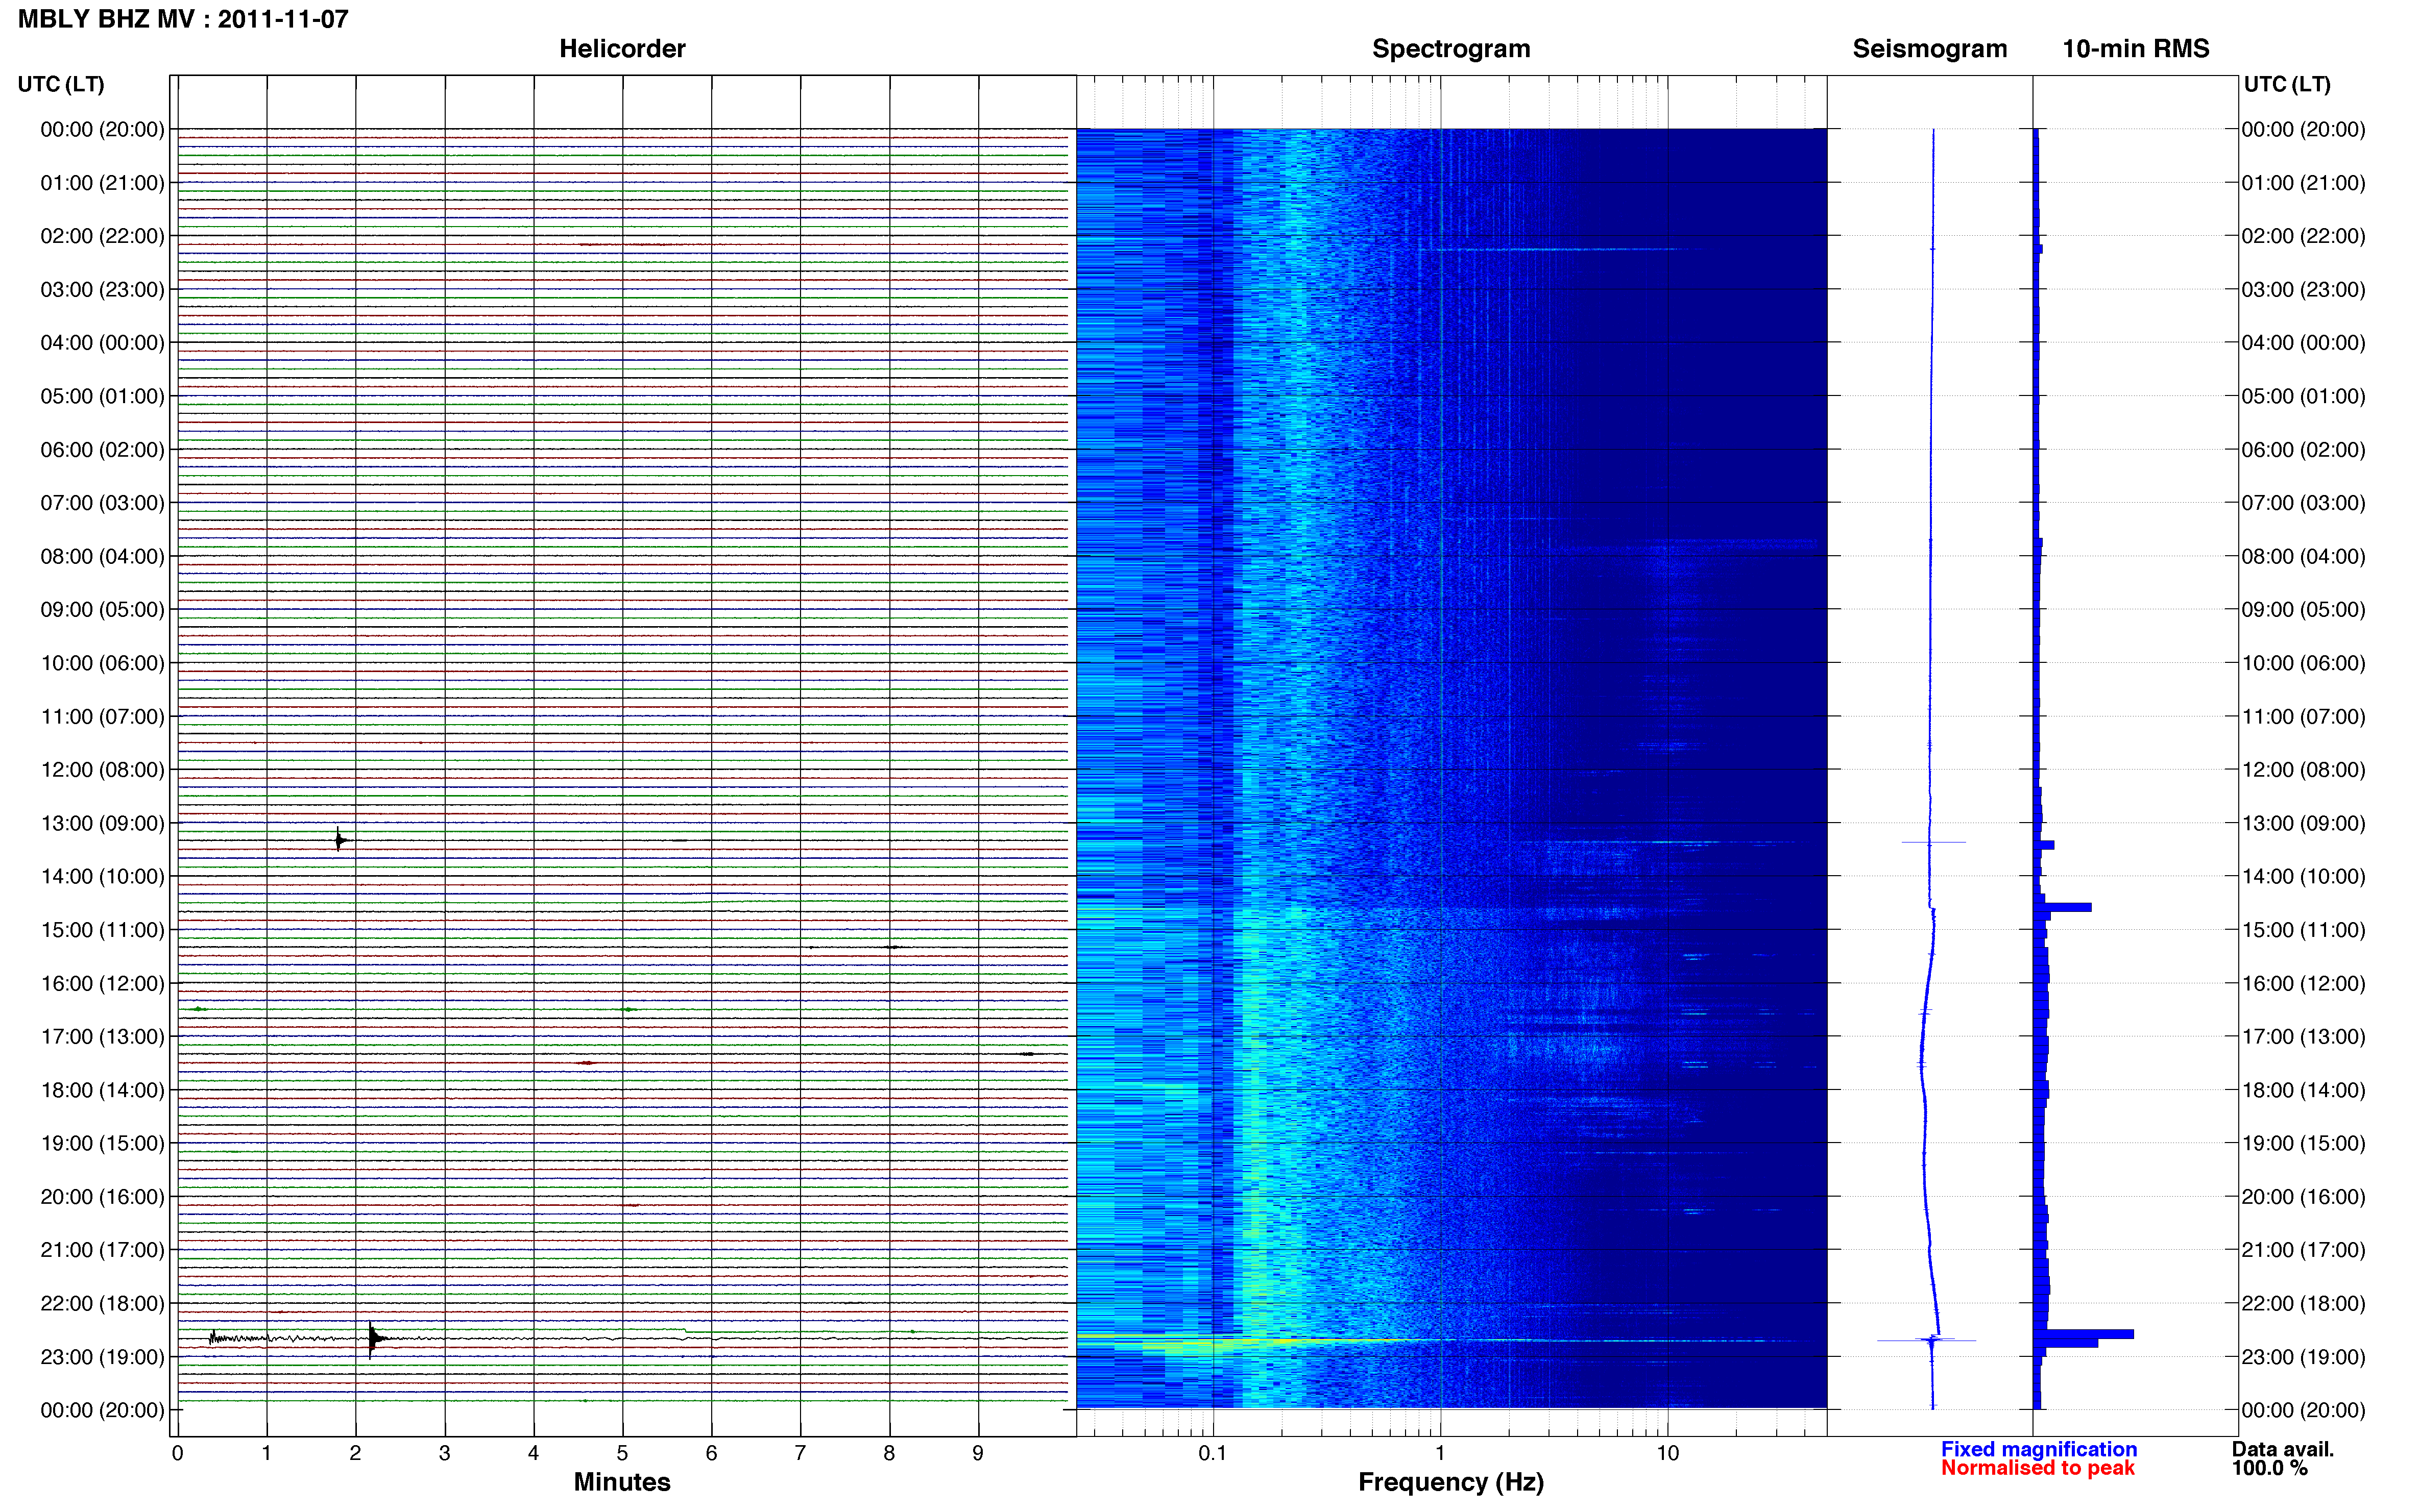Click the Frequency (Hz) axis label

(1450, 1482)
